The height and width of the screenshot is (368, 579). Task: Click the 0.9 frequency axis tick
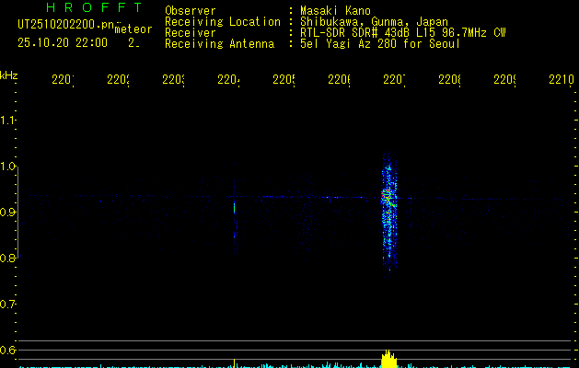point(8,213)
